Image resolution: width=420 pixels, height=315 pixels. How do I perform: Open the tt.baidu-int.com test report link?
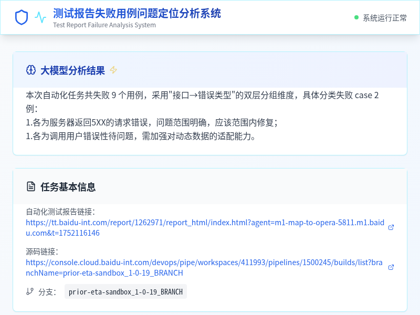pyautogui.click(x=205, y=228)
